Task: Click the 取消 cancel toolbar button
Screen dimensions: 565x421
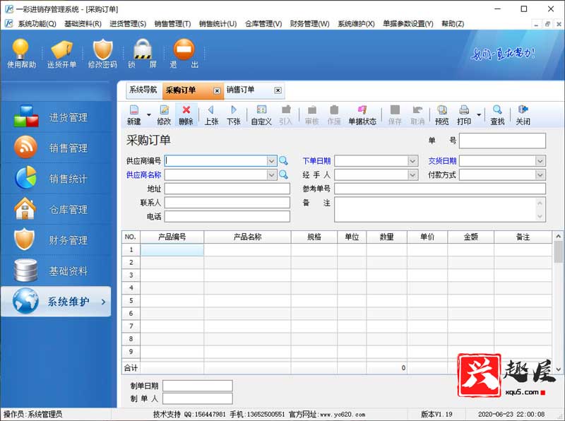Action: coord(417,115)
